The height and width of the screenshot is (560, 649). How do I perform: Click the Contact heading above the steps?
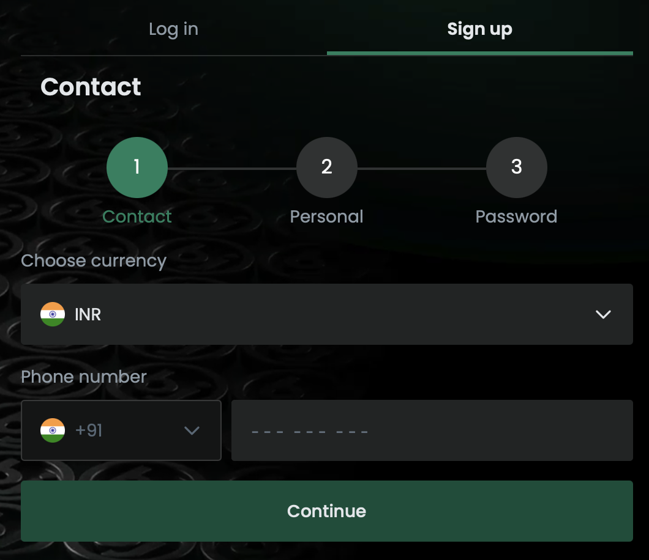pyautogui.click(x=91, y=86)
